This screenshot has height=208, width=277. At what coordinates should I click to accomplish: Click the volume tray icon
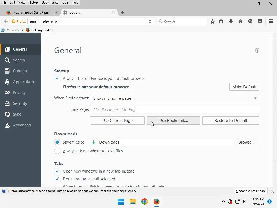[x=244, y=201]
